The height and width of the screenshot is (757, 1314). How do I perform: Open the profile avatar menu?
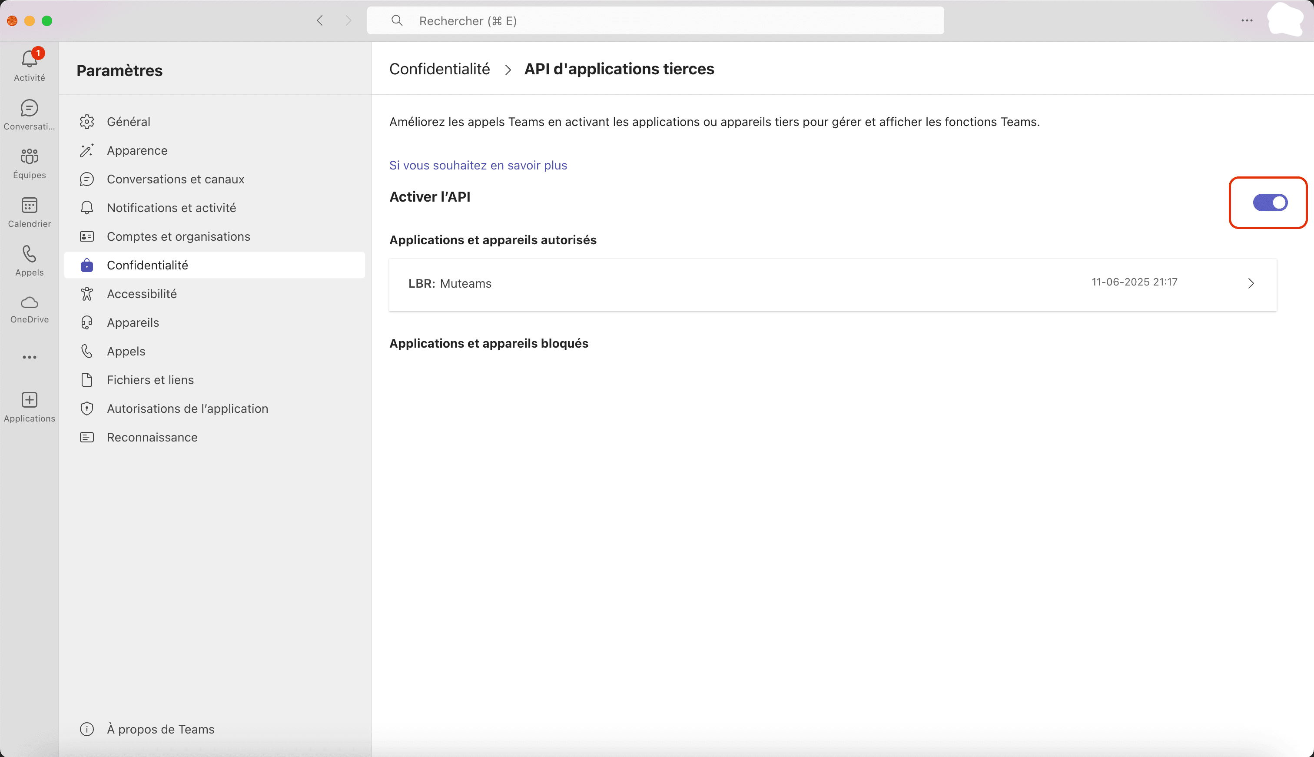(x=1285, y=20)
